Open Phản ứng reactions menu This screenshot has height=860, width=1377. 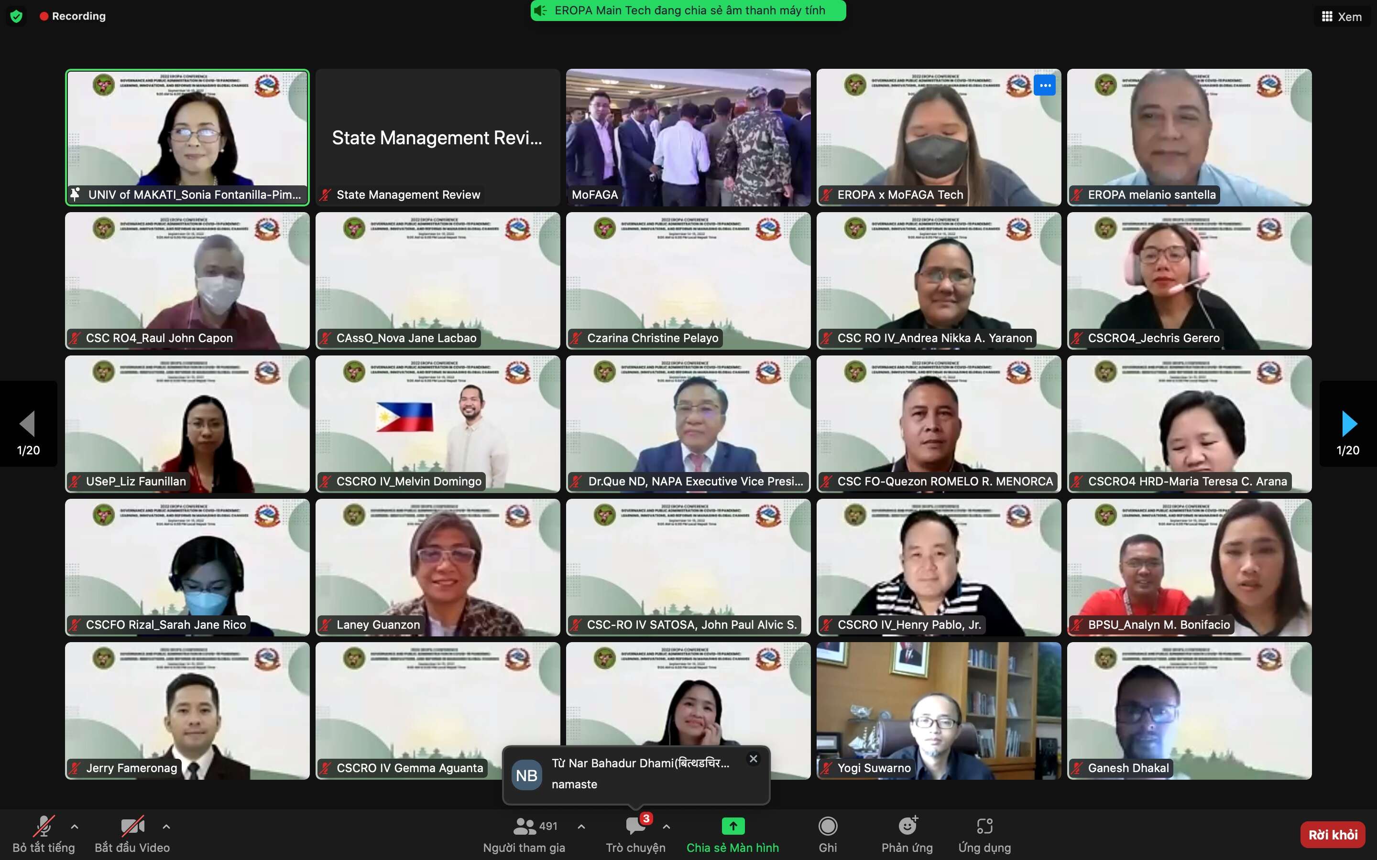tap(907, 834)
